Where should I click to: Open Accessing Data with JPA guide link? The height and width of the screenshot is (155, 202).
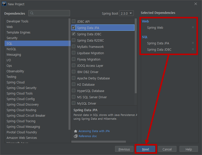coord(94,131)
